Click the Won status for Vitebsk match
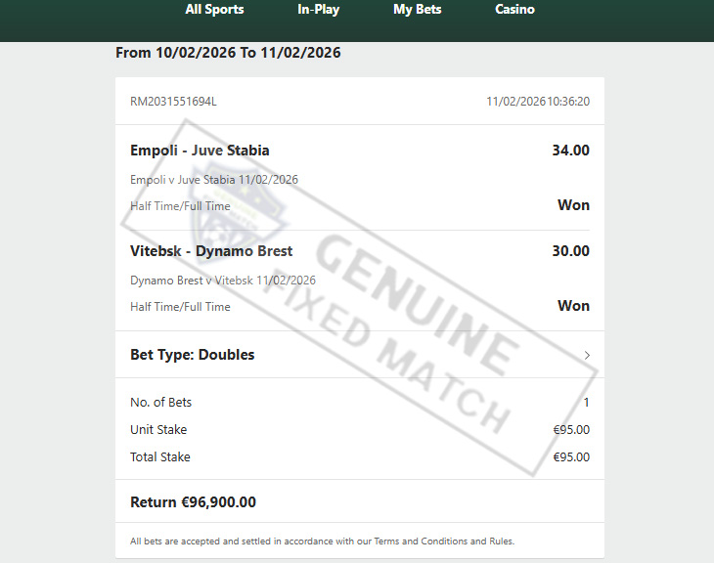Screen dimensions: 714x563 coord(573,306)
